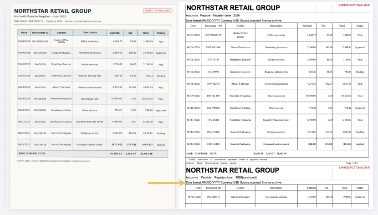
Task: Click 2,548.80 total in the scanned table
Action: (148, 53)
